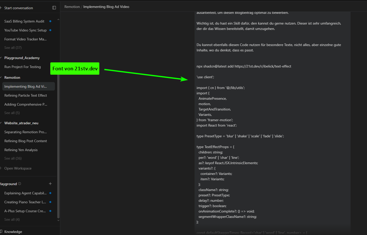Image resolution: width=367 pixels, height=235 pixels.
Task: Collapse the Playground_Academy project section
Action: pos(1,58)
